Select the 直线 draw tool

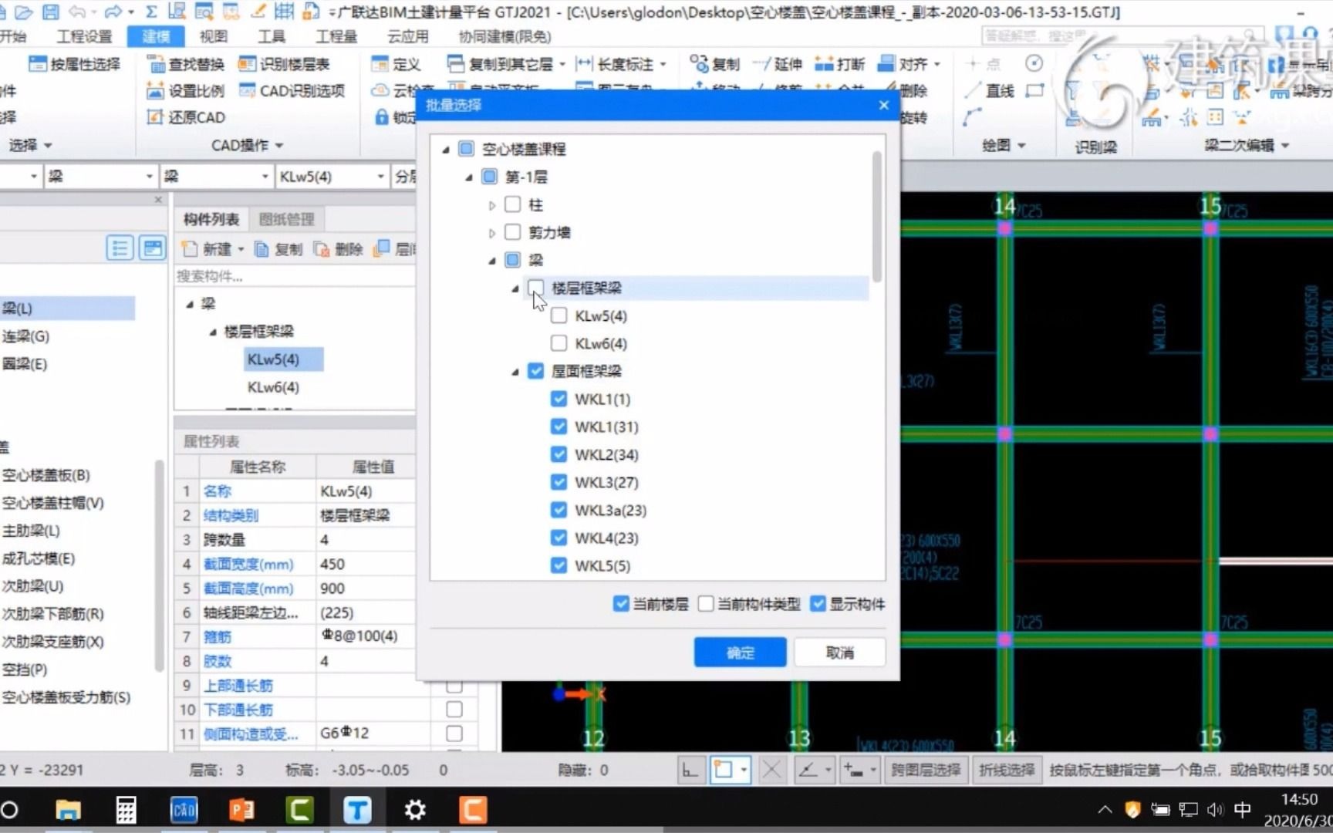(990, 91)
